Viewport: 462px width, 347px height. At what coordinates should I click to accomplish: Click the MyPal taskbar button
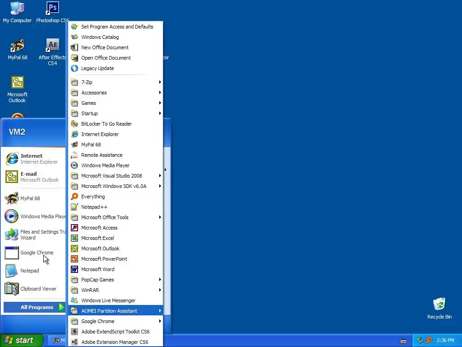point(57,340)
